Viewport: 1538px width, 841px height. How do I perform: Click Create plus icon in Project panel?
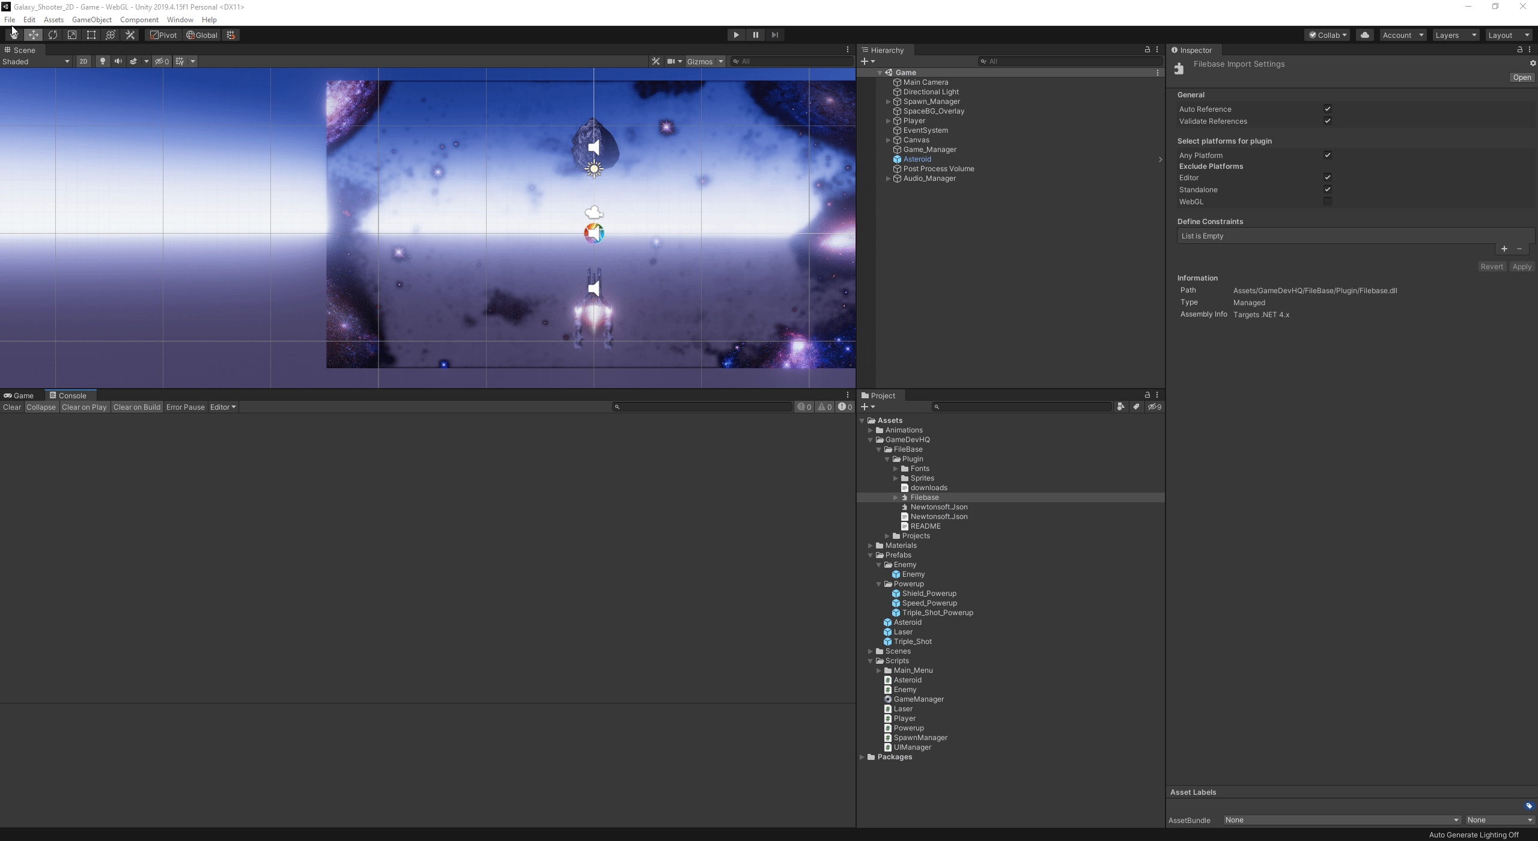coord(865,407)
